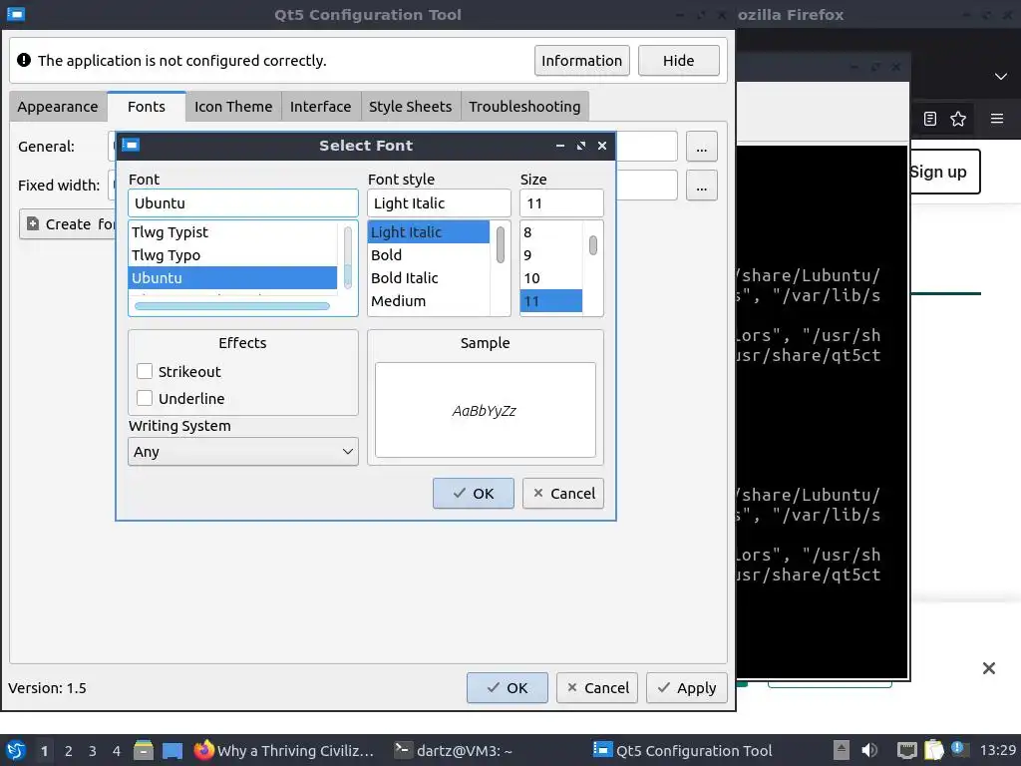Image resolution: width=1021 pixels, height=766 pixels.
Task: Dismiss the Firefox page banner X
Action: (988, 667)
